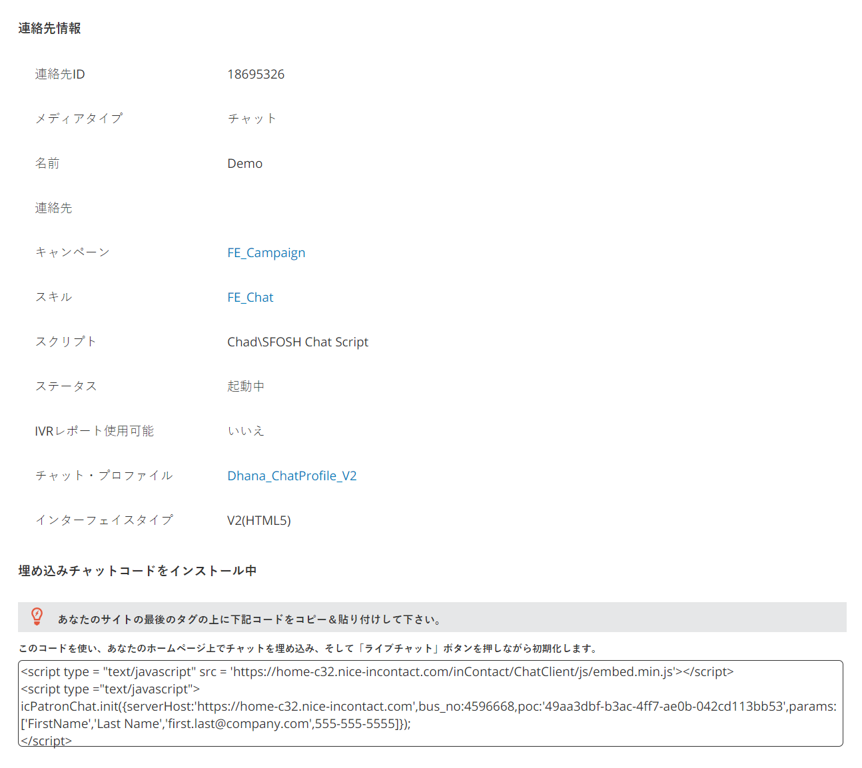Click inside the embed chat code box
This screenshot has width=862, height=768.
430,703
